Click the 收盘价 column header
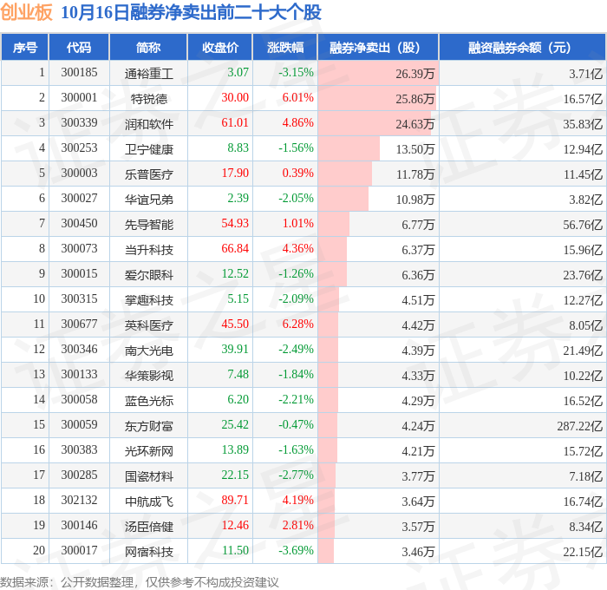The image size is (607, 590). click(x=220, y=48)
